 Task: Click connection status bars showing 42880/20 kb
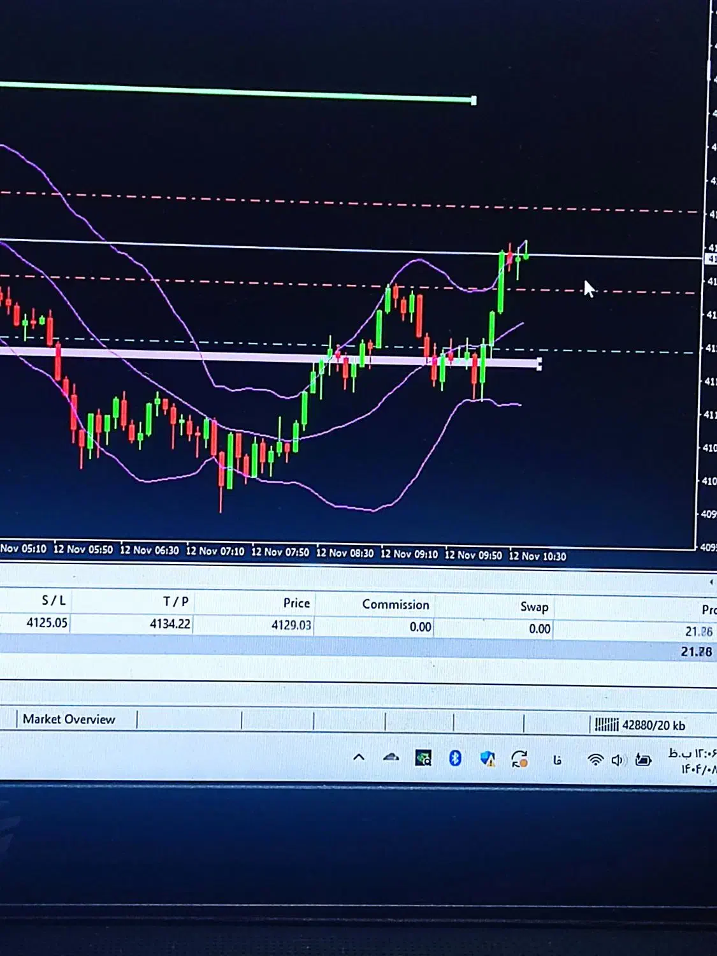639,725
